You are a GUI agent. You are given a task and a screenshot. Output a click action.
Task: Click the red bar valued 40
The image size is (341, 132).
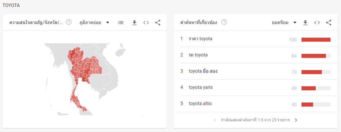[307, 104]
